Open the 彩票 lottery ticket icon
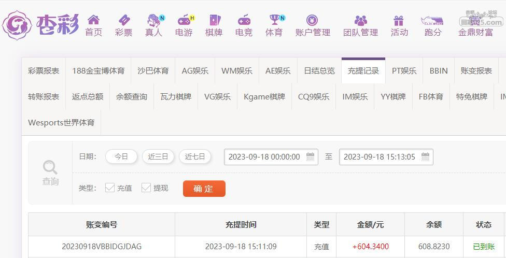Viewport: 506px width, 258px height. 123,20
